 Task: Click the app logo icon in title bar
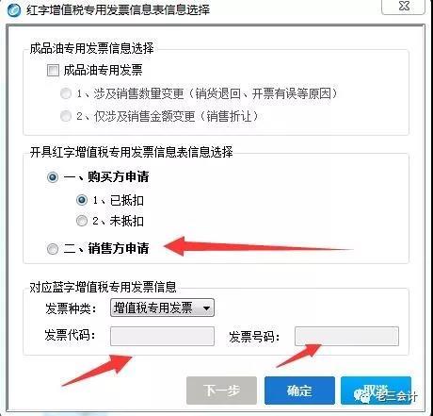click(x=13, y=10)
